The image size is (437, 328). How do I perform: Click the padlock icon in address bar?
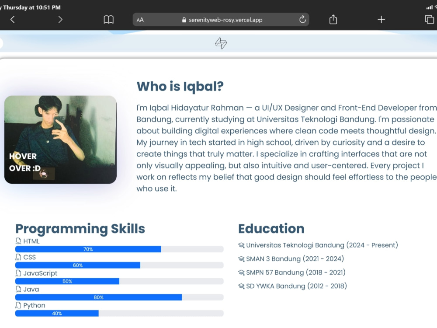tap(184, 20)
